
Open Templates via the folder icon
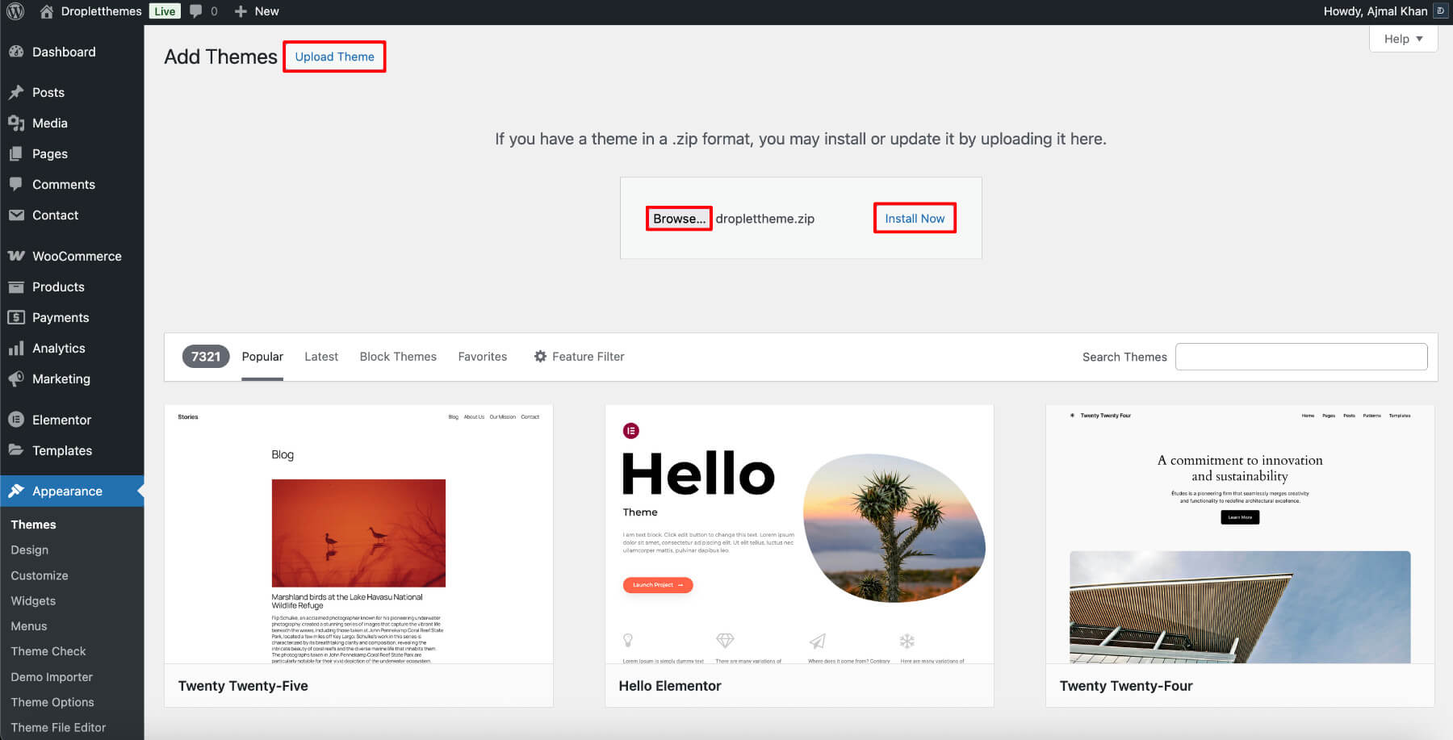tap(18, 450)
